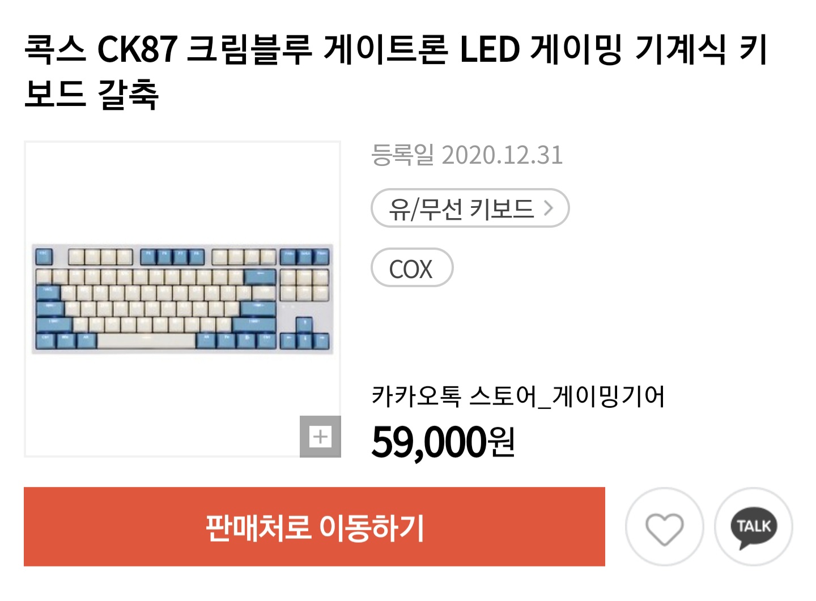Click the chevron on 유/무선 키보드 chip

tap(548, 208)
